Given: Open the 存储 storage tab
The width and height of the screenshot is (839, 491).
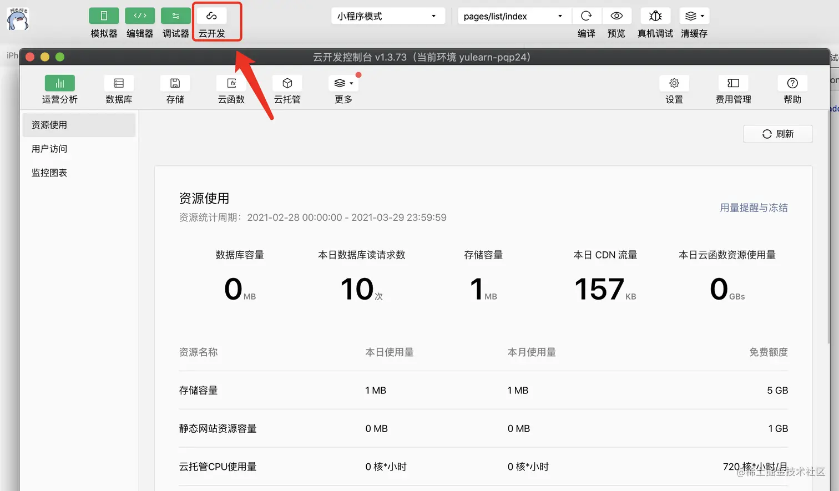Looking at the screenshot, I should tap(175, 83).
